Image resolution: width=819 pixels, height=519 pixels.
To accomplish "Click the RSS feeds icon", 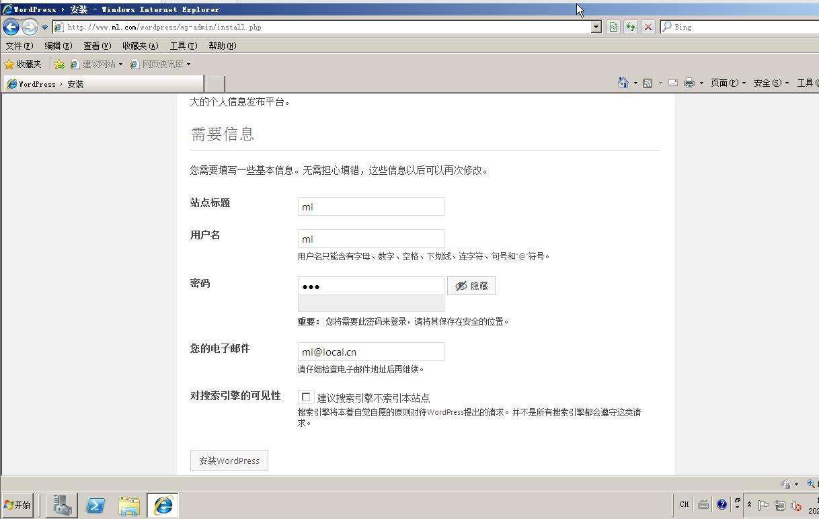I will tap(648, 83).
